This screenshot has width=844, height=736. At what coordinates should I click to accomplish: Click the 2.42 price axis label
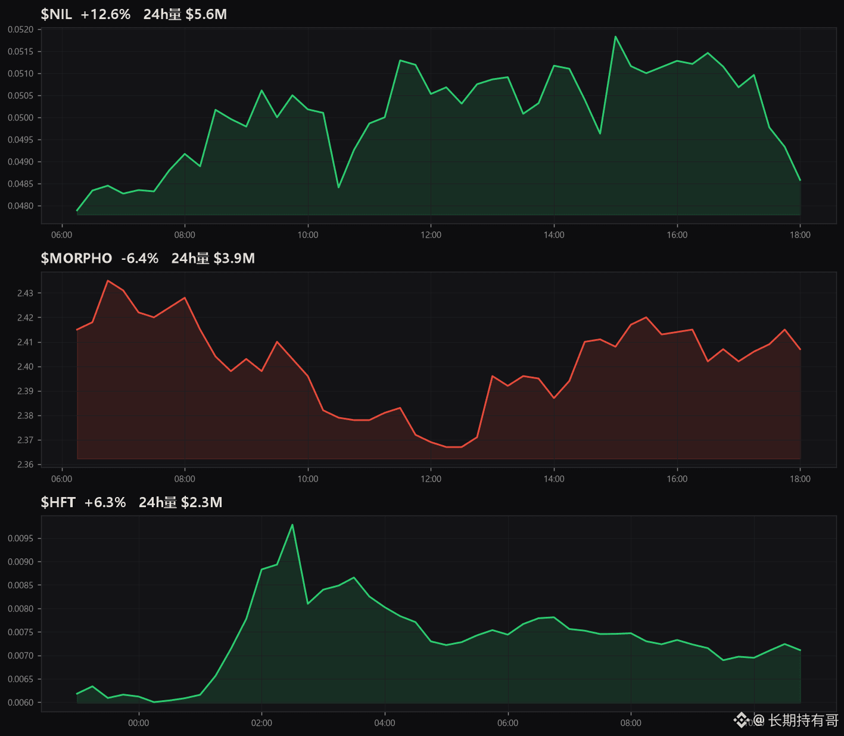[x=25, y=318]
